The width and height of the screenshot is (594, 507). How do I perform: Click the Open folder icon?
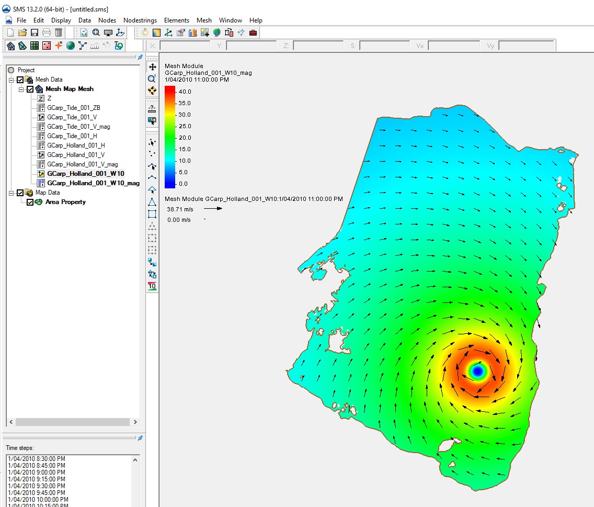[x=22, y=32]
